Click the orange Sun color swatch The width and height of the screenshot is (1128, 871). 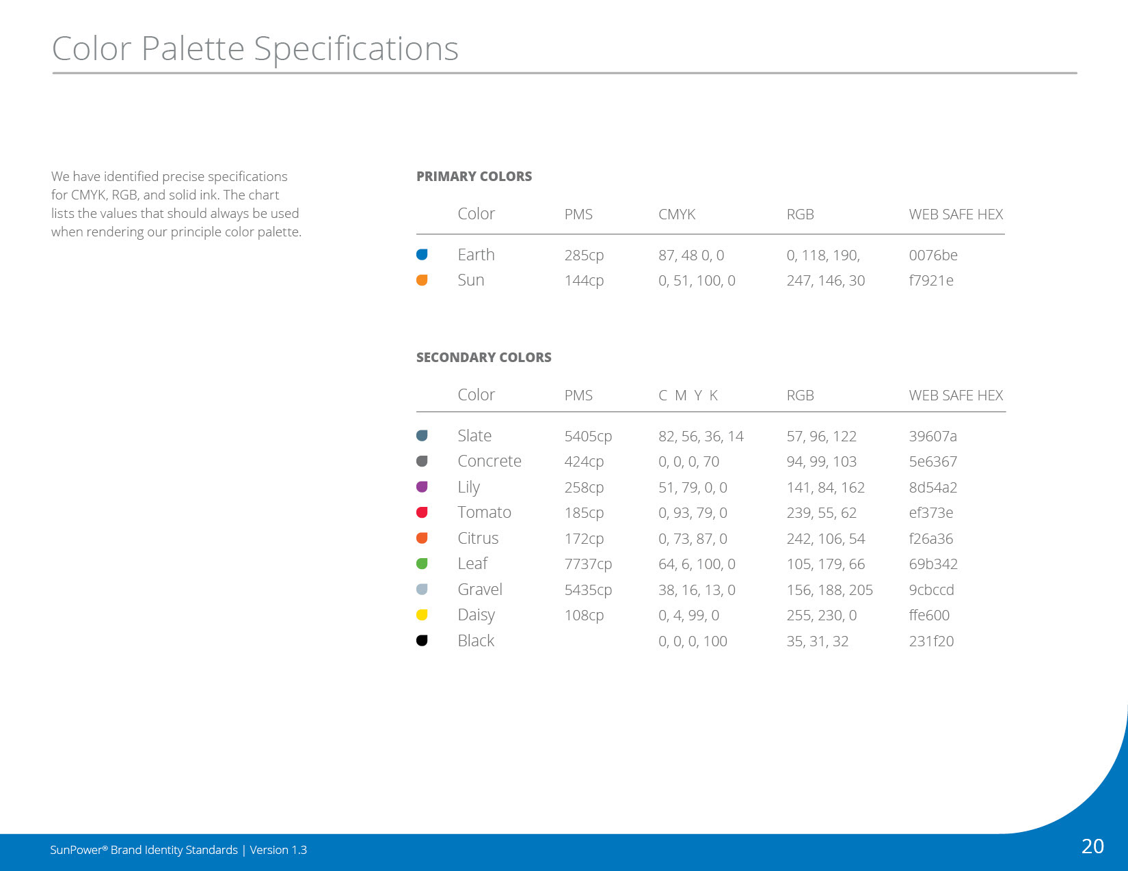tap(422, 280)
